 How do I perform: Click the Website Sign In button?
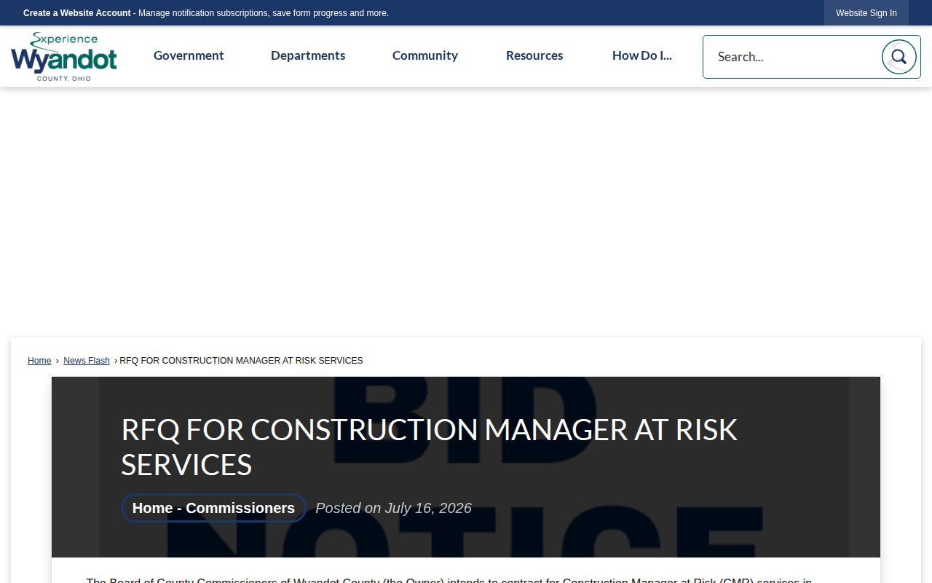coord(866,13)
